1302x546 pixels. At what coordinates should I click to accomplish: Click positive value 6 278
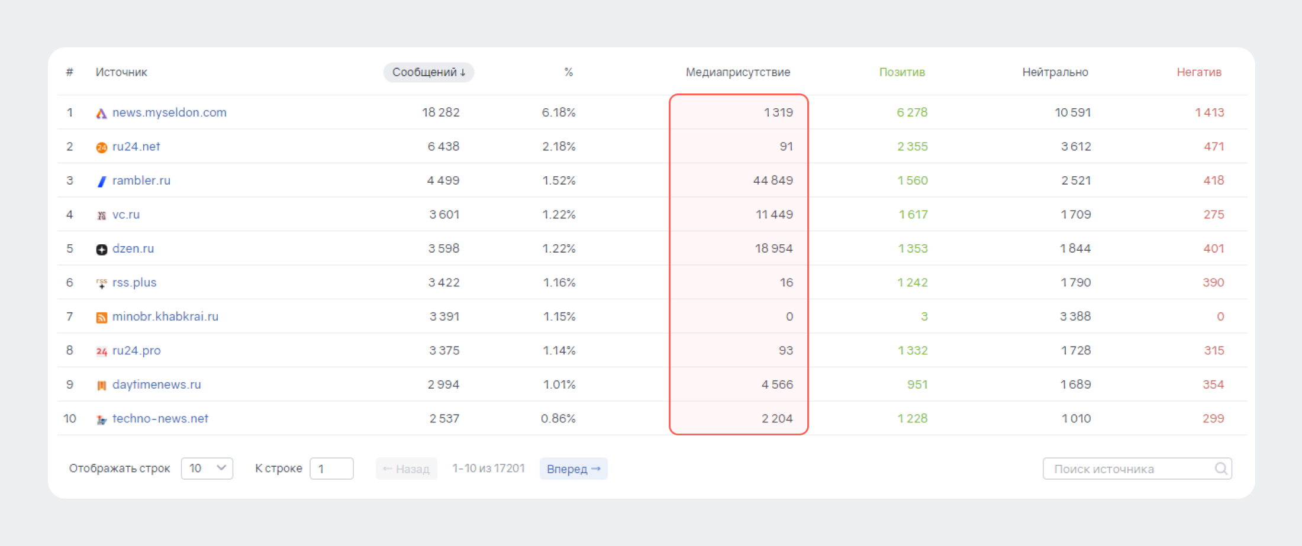pos(912,112)
